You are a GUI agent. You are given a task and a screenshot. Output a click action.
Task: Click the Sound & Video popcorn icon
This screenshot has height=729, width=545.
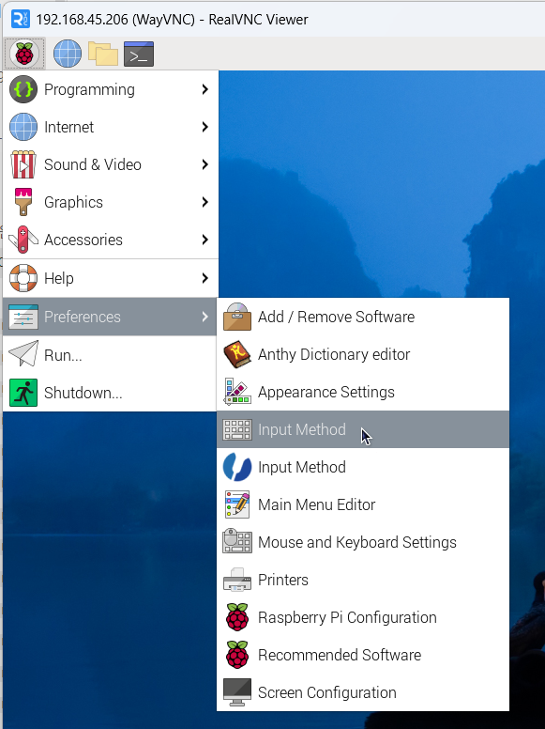click(x=23, y=164)
